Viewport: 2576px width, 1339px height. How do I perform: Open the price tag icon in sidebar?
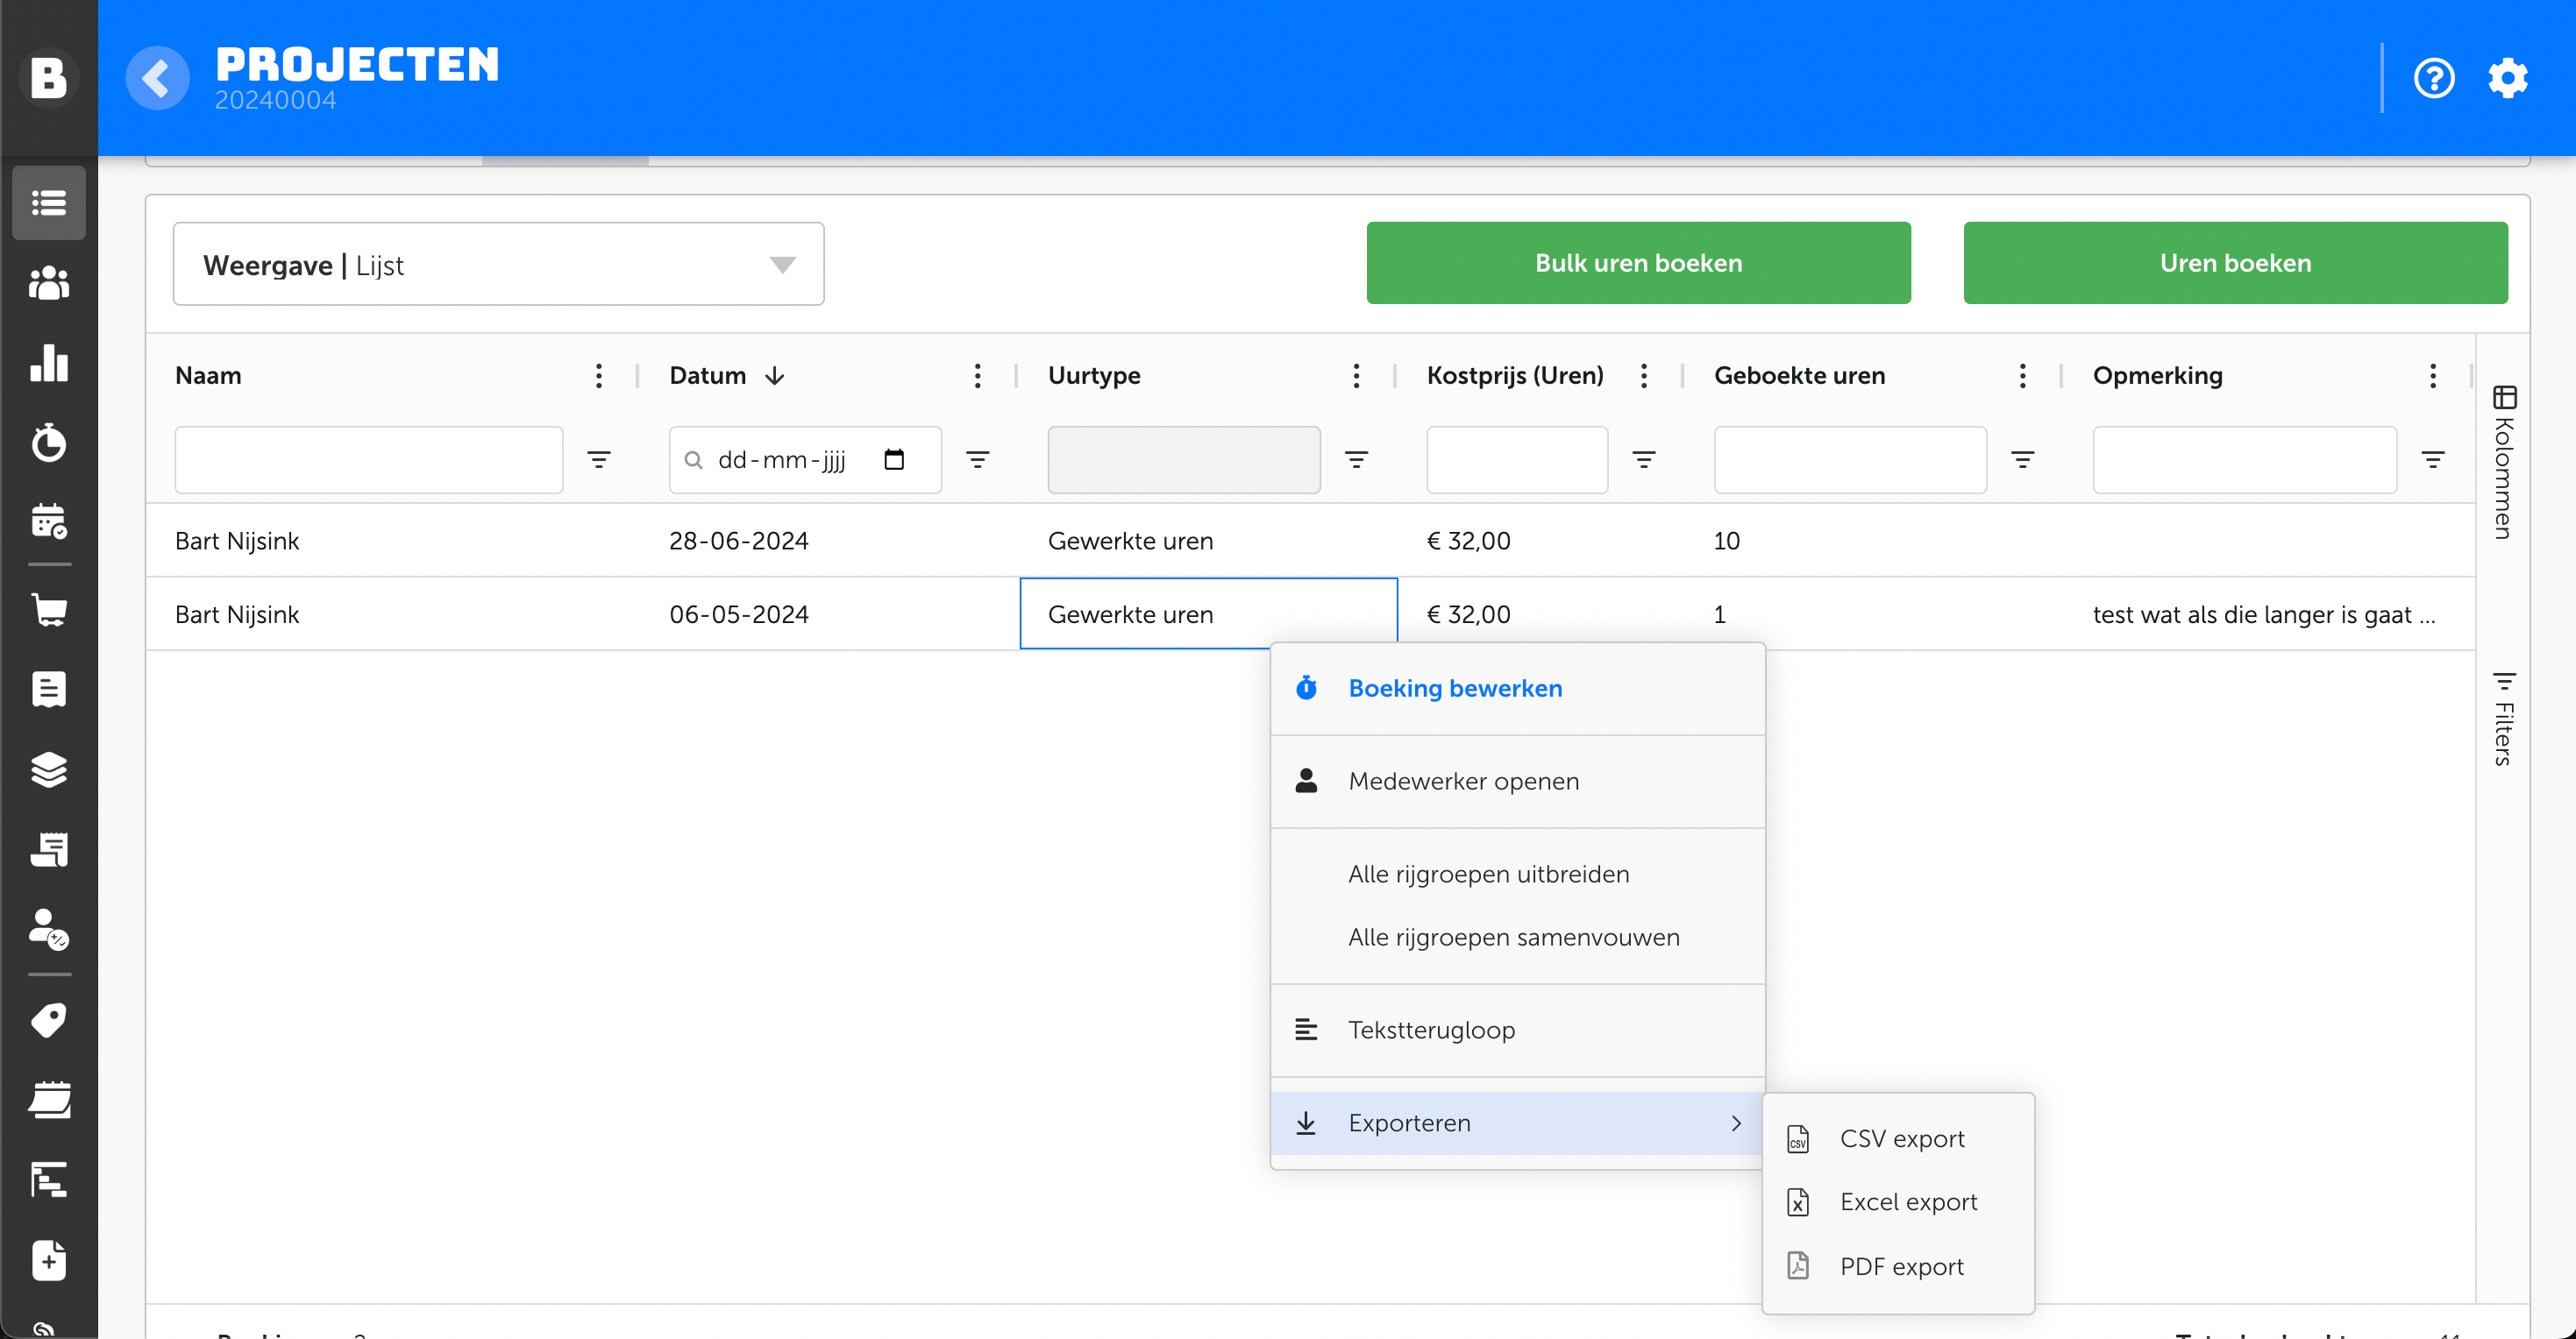(x=49, y=1020)
